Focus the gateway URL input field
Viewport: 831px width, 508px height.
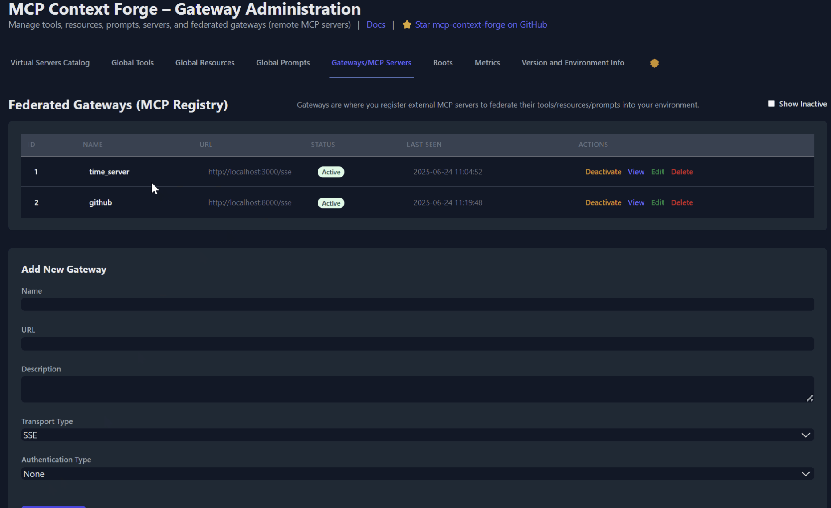pyautogui.click(x=417, y=344)
